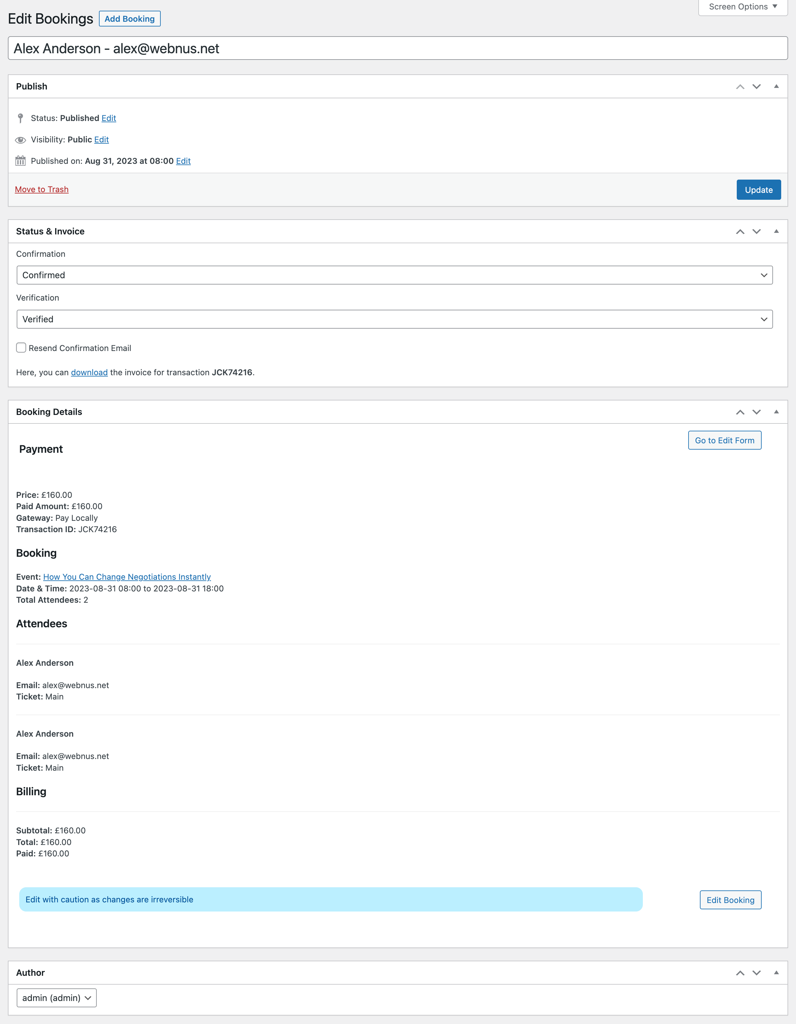Check Resend Confirmation Email box
796x1024 pixels.
click(x=21, y=348)
